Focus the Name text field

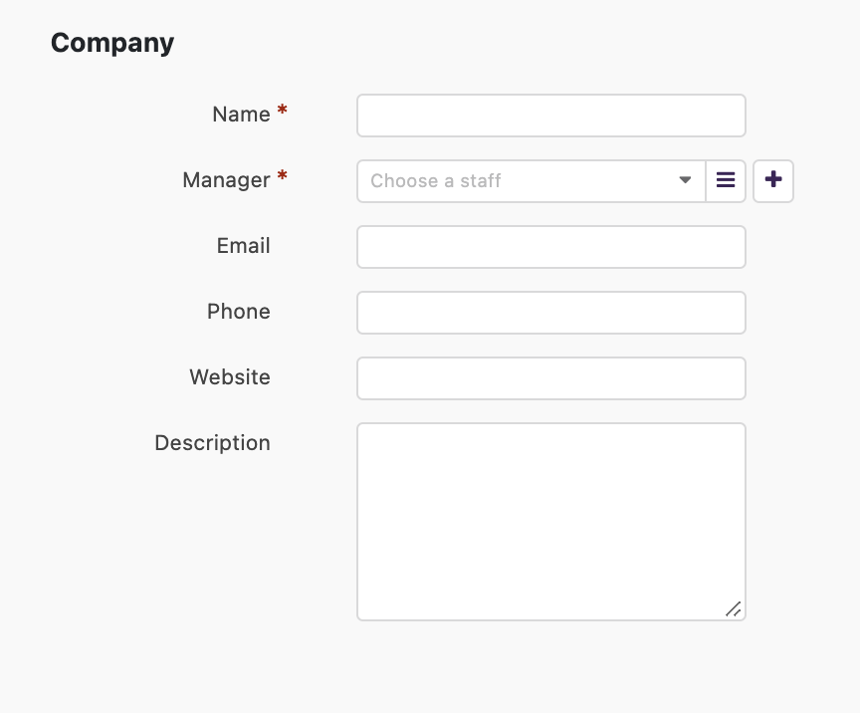(x=551, y=116)
